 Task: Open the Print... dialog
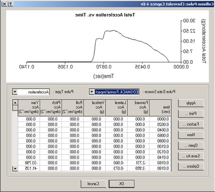point(191,114)
